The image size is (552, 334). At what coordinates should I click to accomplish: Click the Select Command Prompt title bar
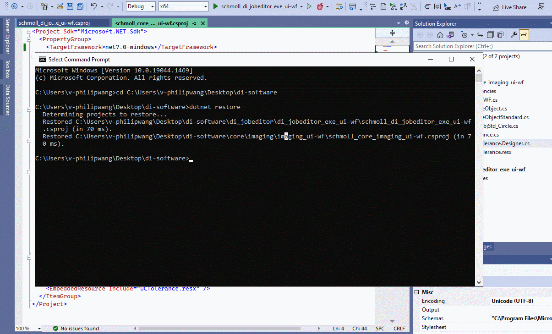point(229,59)
